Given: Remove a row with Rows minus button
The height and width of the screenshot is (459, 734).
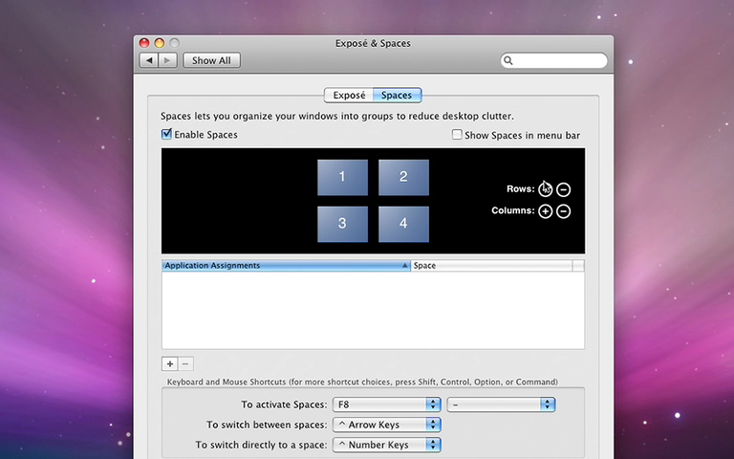Looking at the screenshot, I should (564, 189).
